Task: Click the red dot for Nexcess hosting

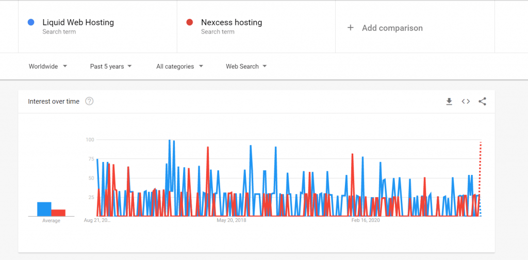Action: 190,23
